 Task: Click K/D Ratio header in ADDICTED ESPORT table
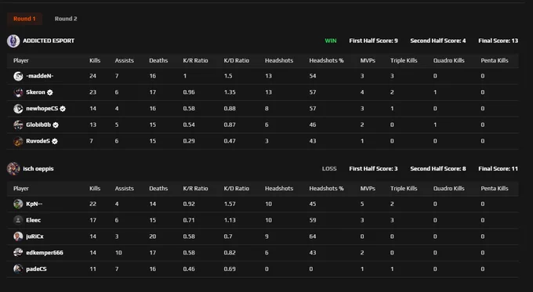coord(237,60)
